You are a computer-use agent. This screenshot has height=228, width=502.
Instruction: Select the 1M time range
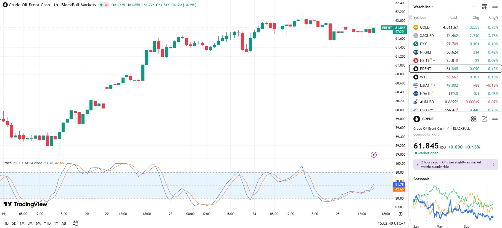[22, 223]
